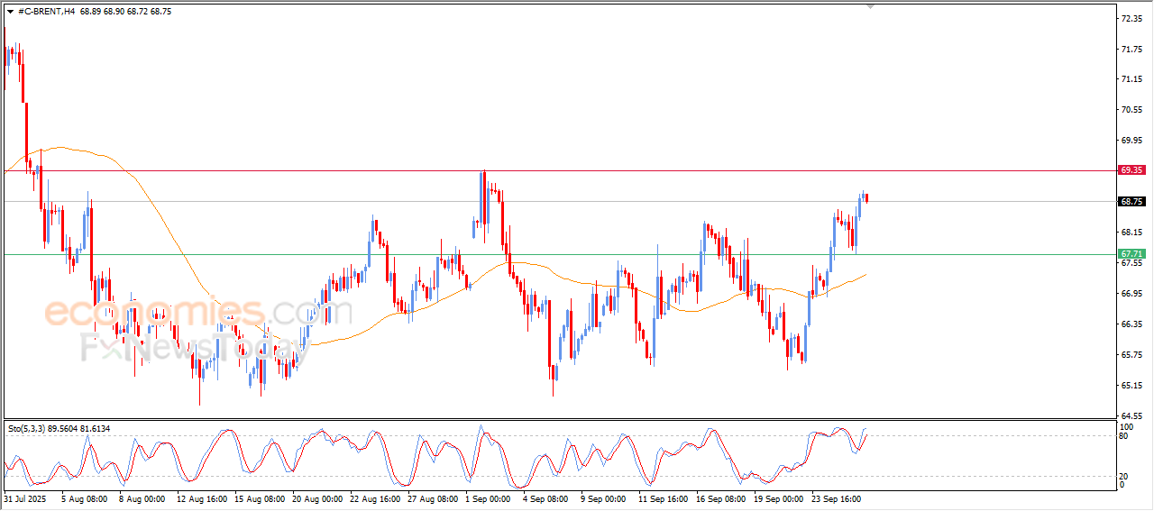Click the 71.15 price axis value
The image size is (1154, 511).
(x=1131, y=79)
